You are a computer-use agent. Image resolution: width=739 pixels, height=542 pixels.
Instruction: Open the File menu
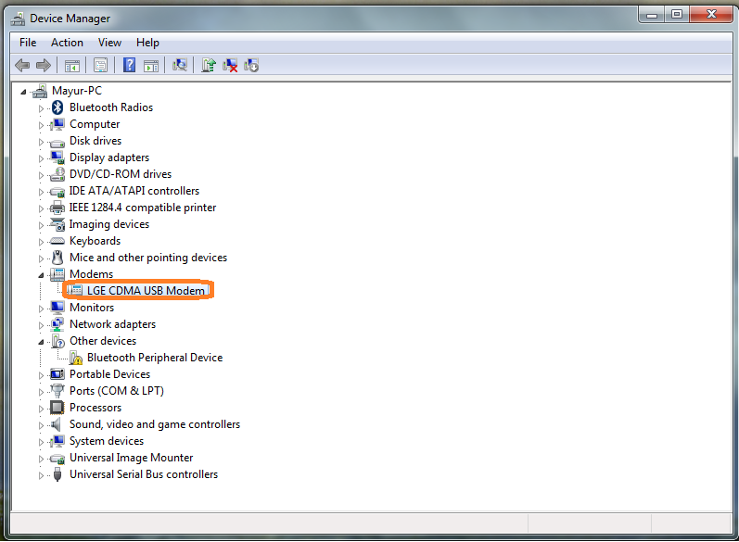point(28,43)
